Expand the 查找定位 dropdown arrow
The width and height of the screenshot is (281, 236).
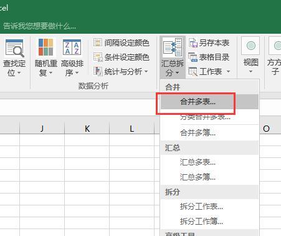coord(19,73)
